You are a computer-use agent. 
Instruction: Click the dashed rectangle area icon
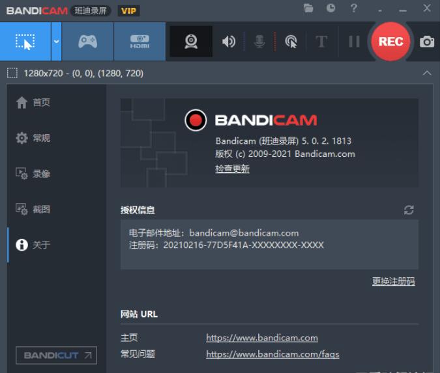tap(12, 73)
